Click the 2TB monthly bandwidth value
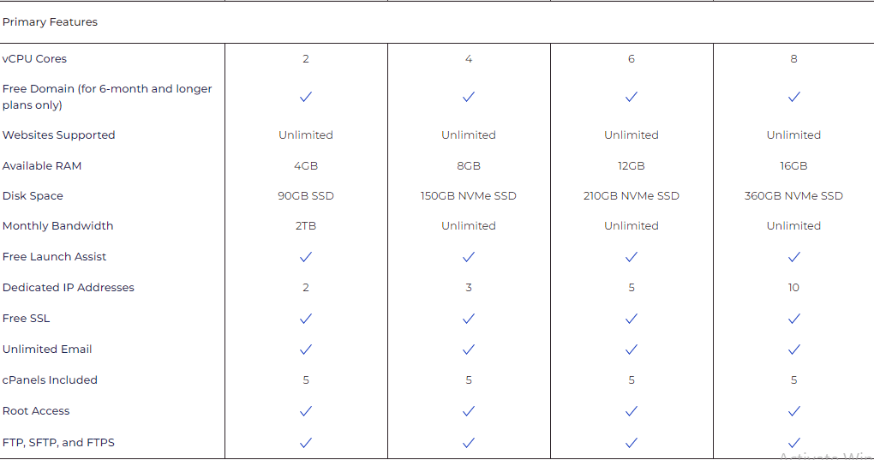The image size is (874, 460). tap(306, 226)
